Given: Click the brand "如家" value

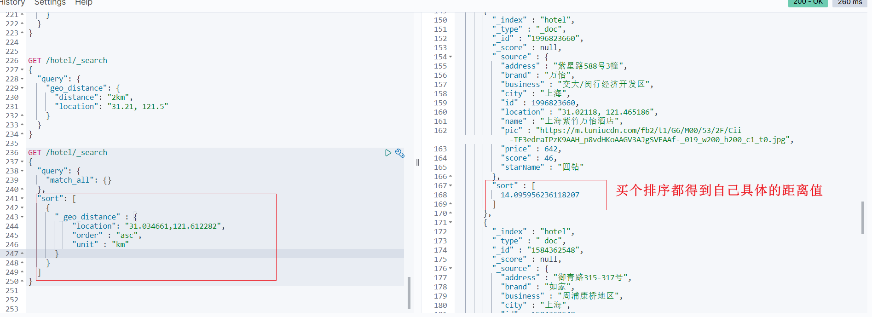Looking at the screenshot, I should (x=558, y=287).
